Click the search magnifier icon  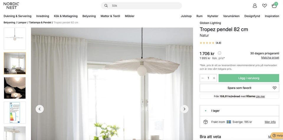tap(106, 6)
